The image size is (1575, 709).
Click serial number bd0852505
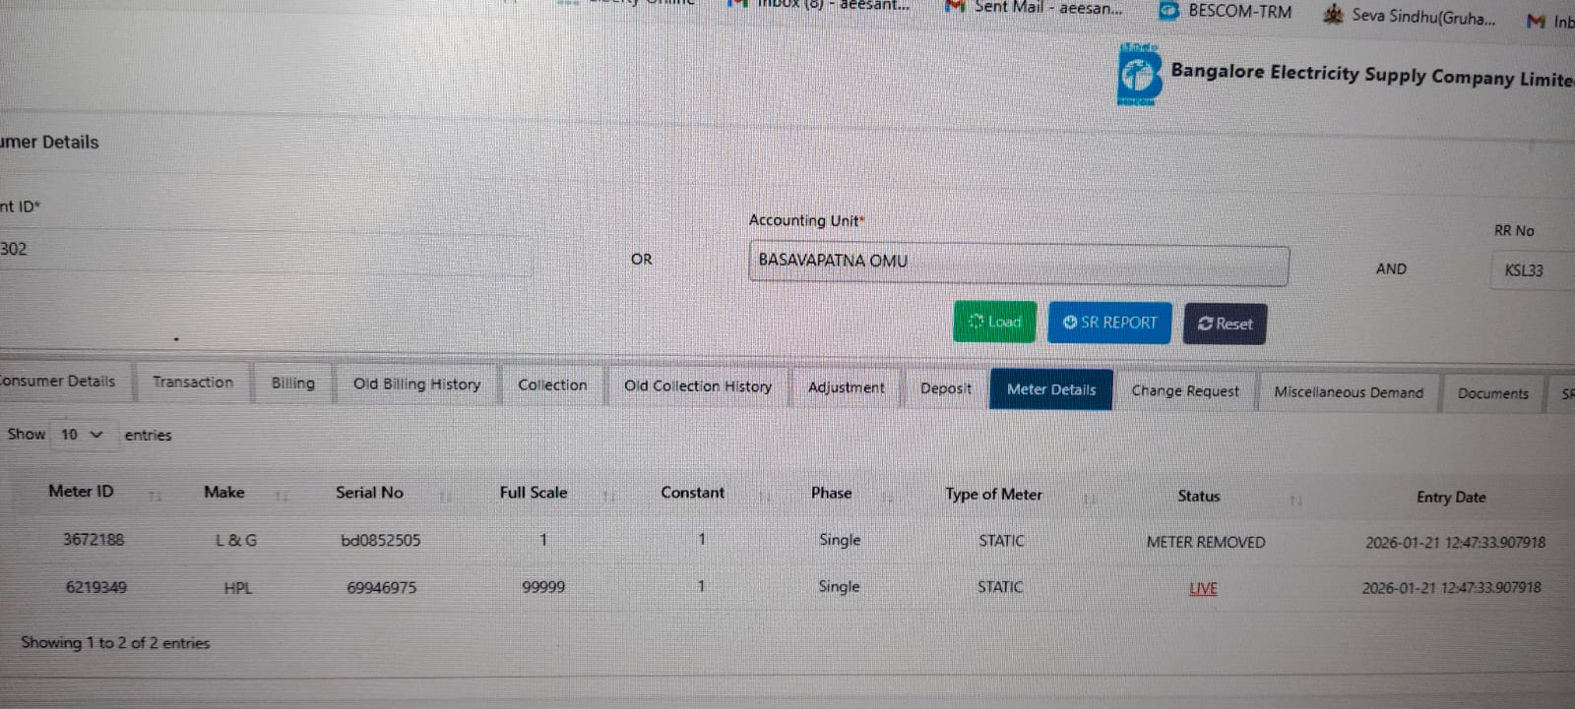(x=380, y=540)
